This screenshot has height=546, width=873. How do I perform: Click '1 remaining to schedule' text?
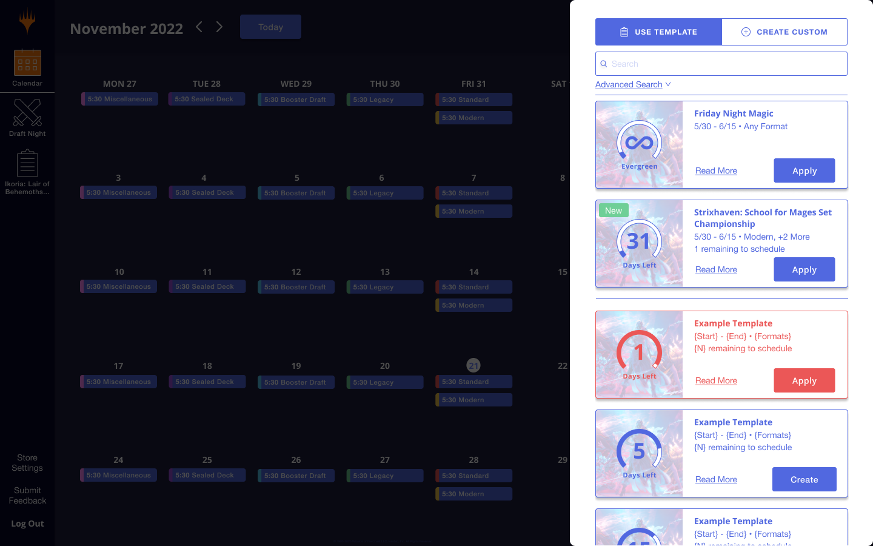coord(740,249)
